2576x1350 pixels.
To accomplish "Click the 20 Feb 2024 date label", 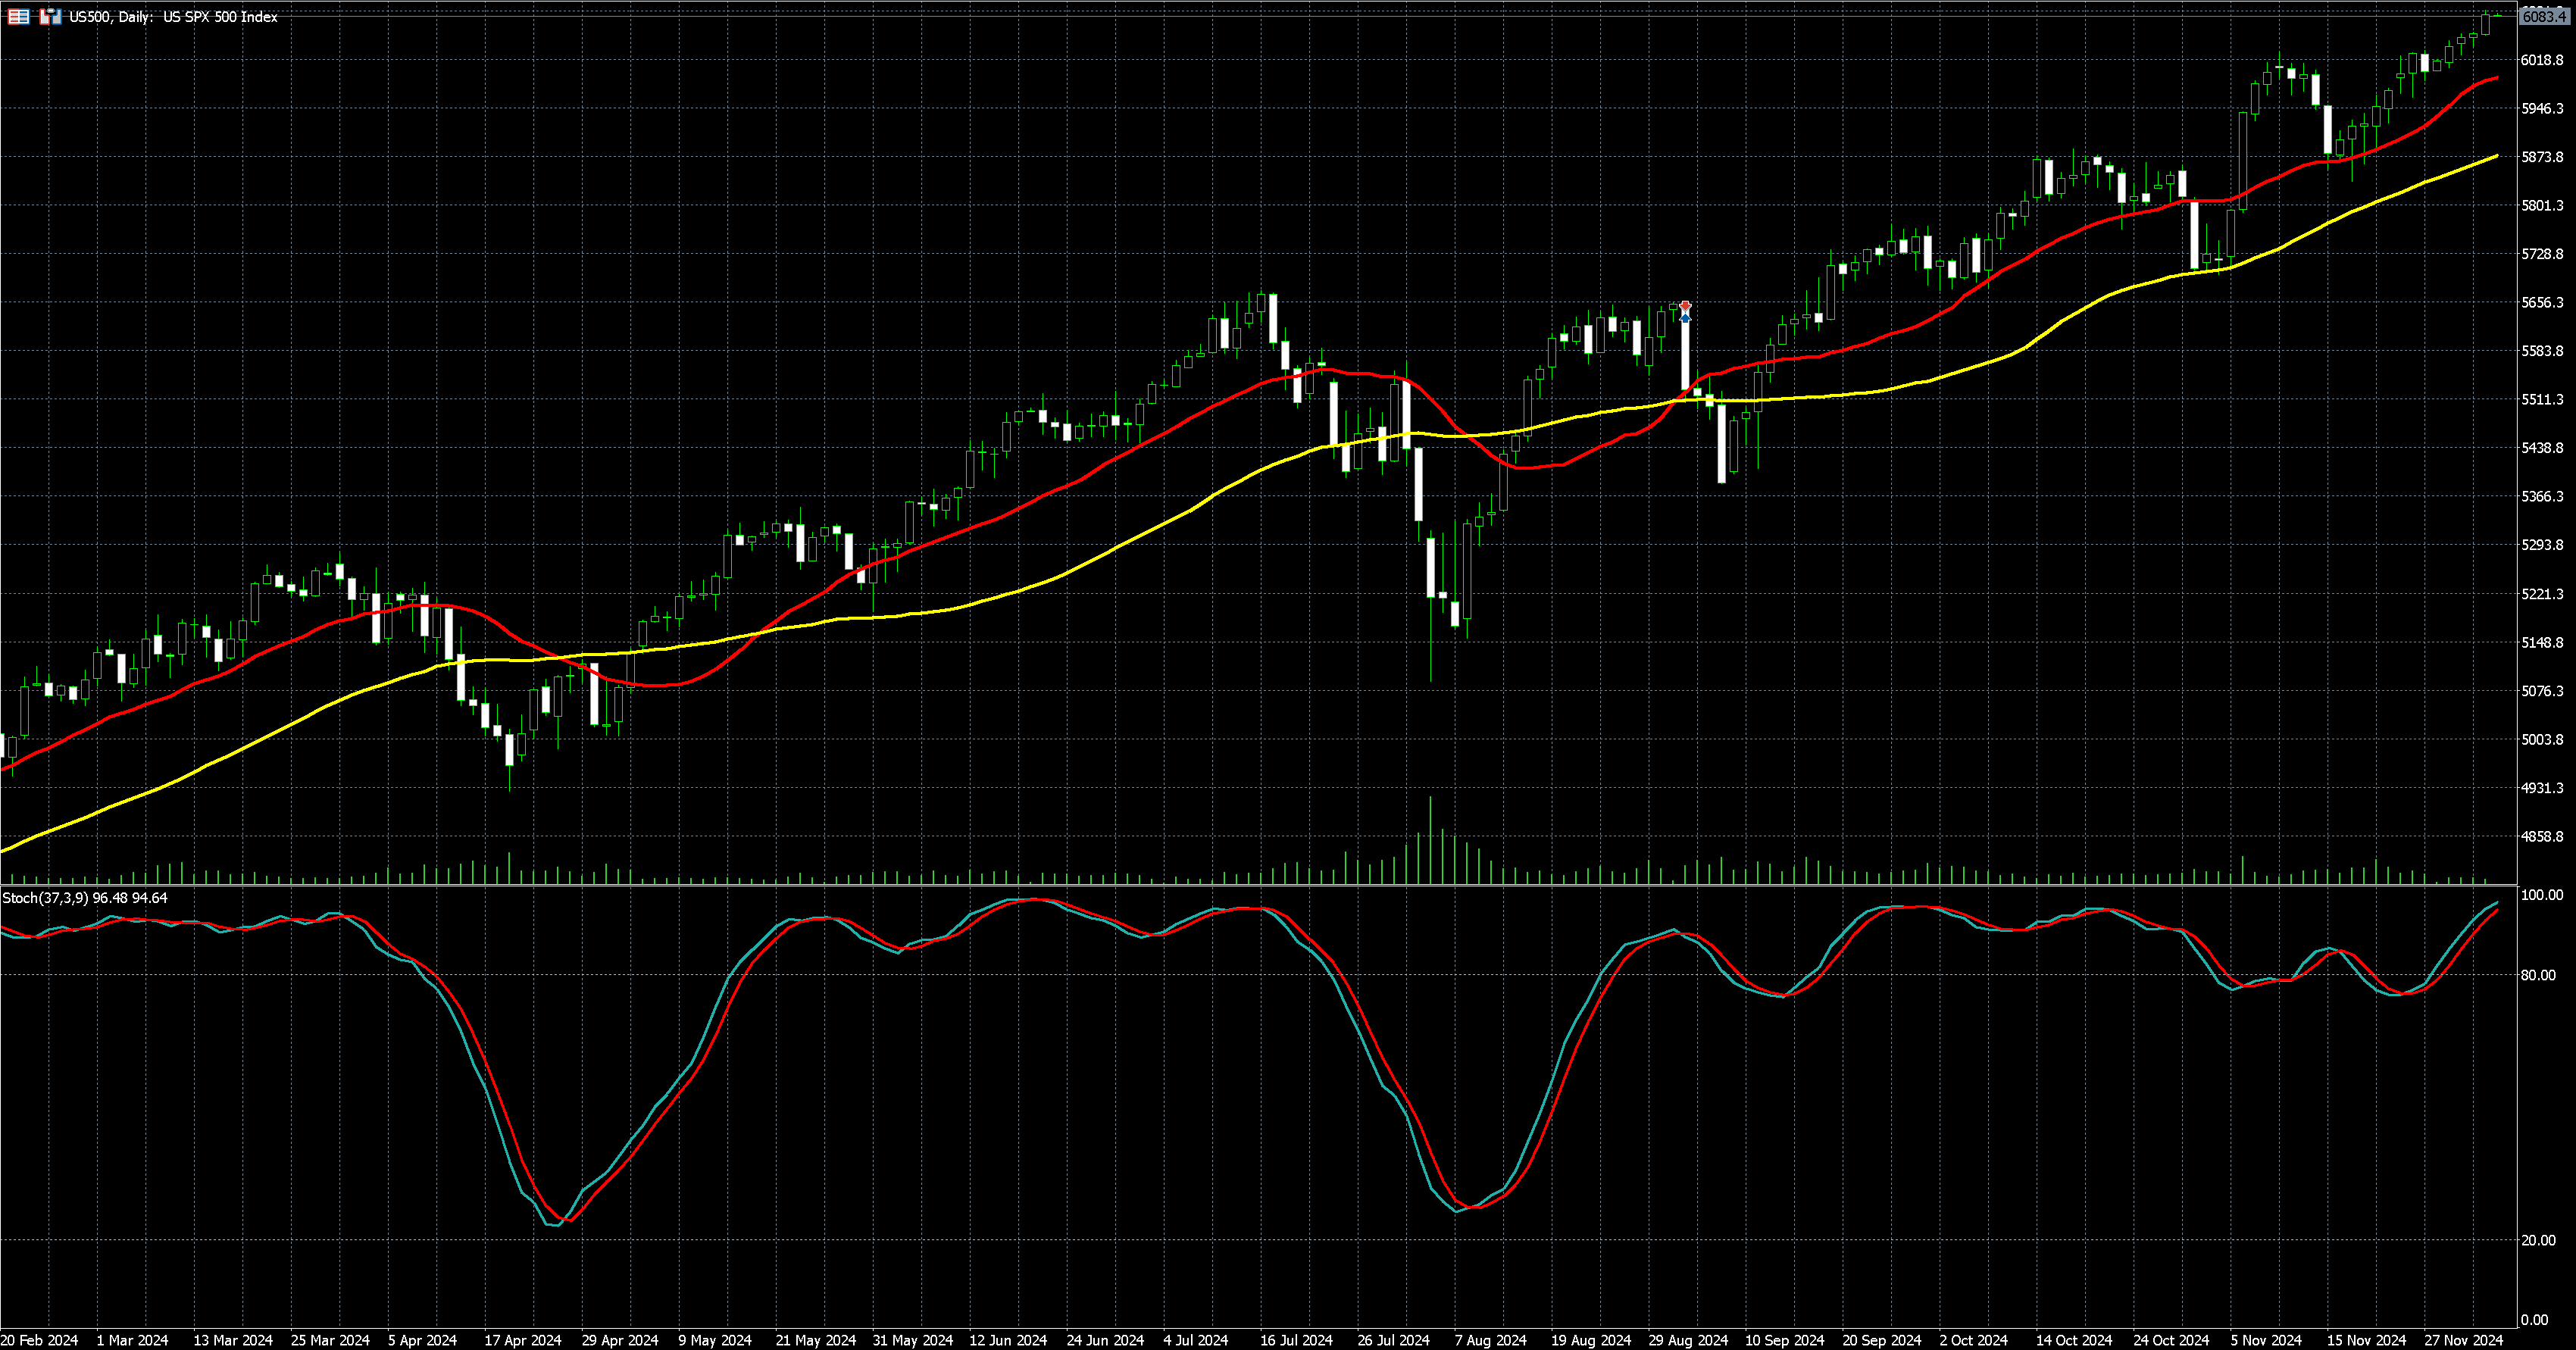I will click(x=40, y=1340).
